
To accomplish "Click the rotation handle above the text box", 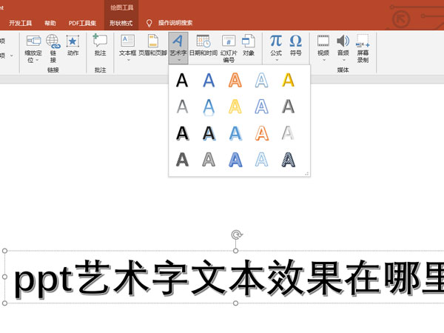I will click(236, 235).
